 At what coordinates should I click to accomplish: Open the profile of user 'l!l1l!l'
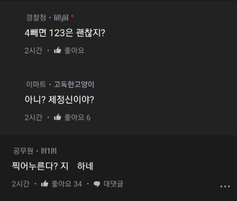[49, 151]
